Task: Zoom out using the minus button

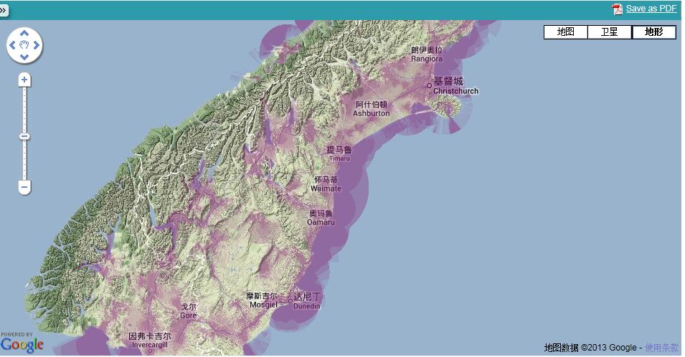Action: 24,188
